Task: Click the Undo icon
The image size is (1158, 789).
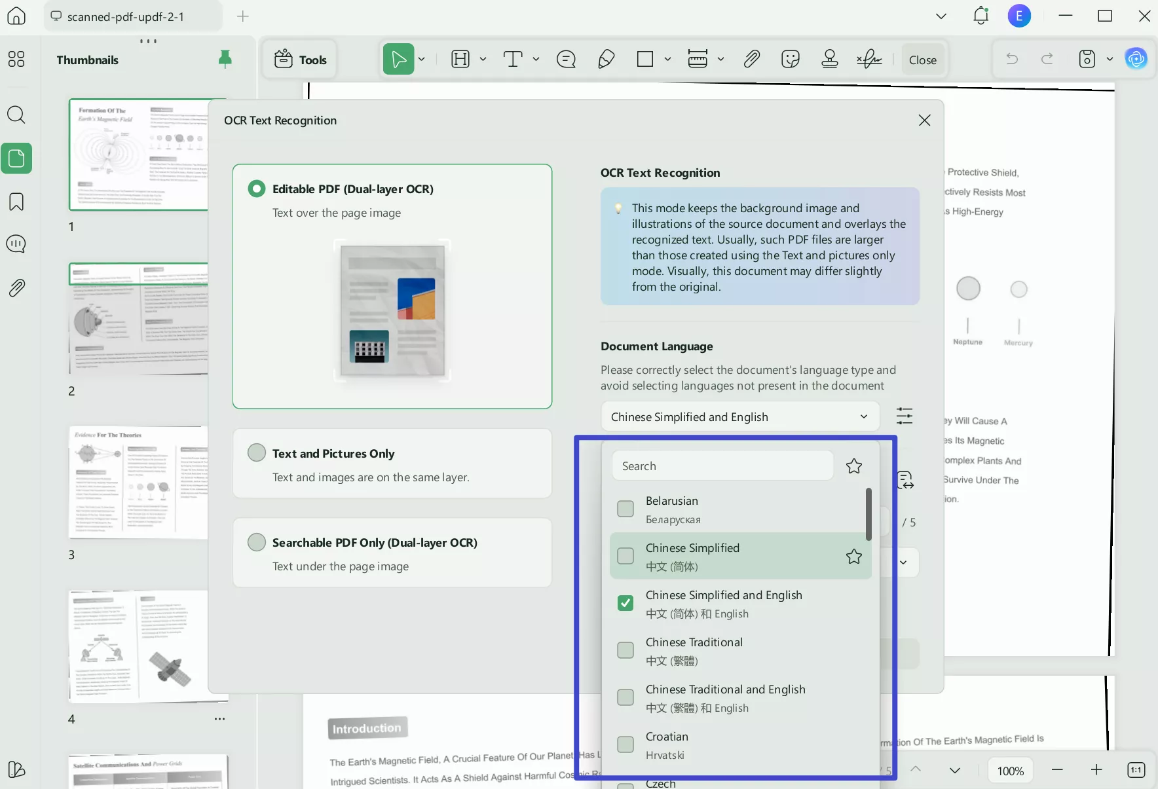Action: (x=1012, y=59)
